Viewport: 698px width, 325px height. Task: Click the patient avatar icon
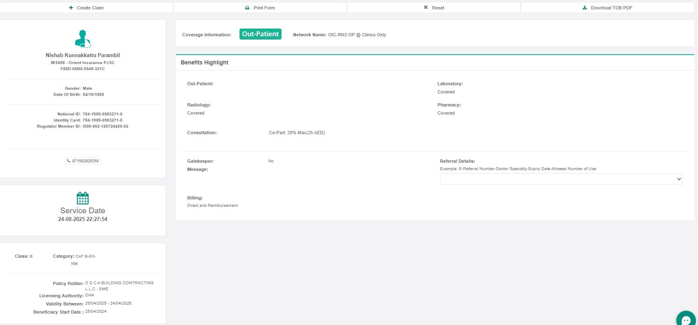tap(83, 39)
